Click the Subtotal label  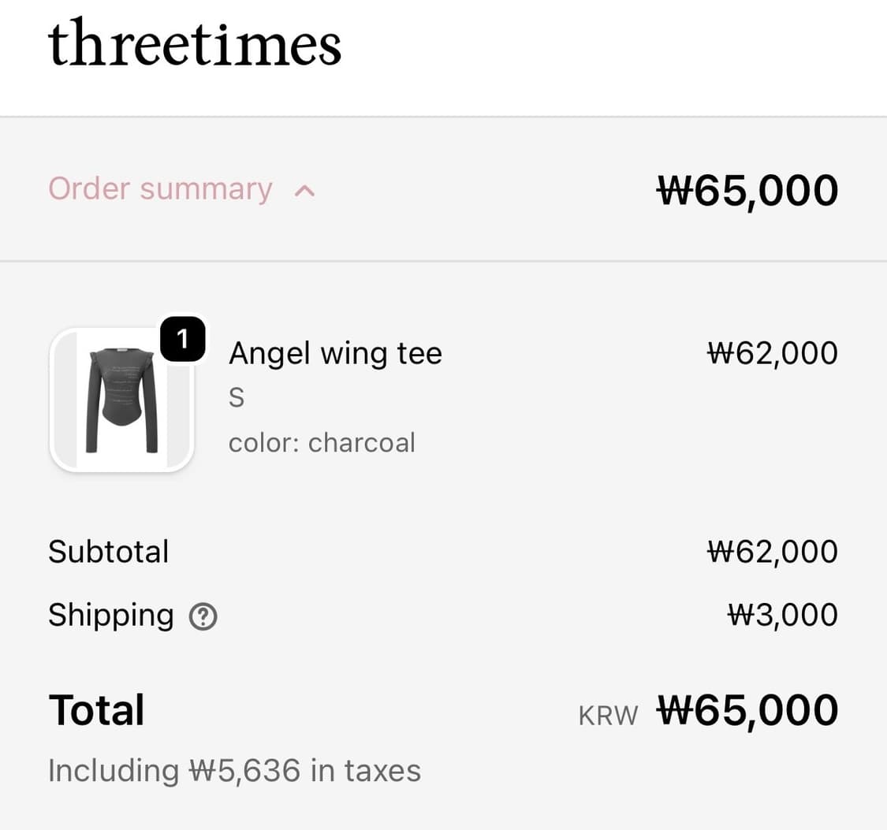109,552
